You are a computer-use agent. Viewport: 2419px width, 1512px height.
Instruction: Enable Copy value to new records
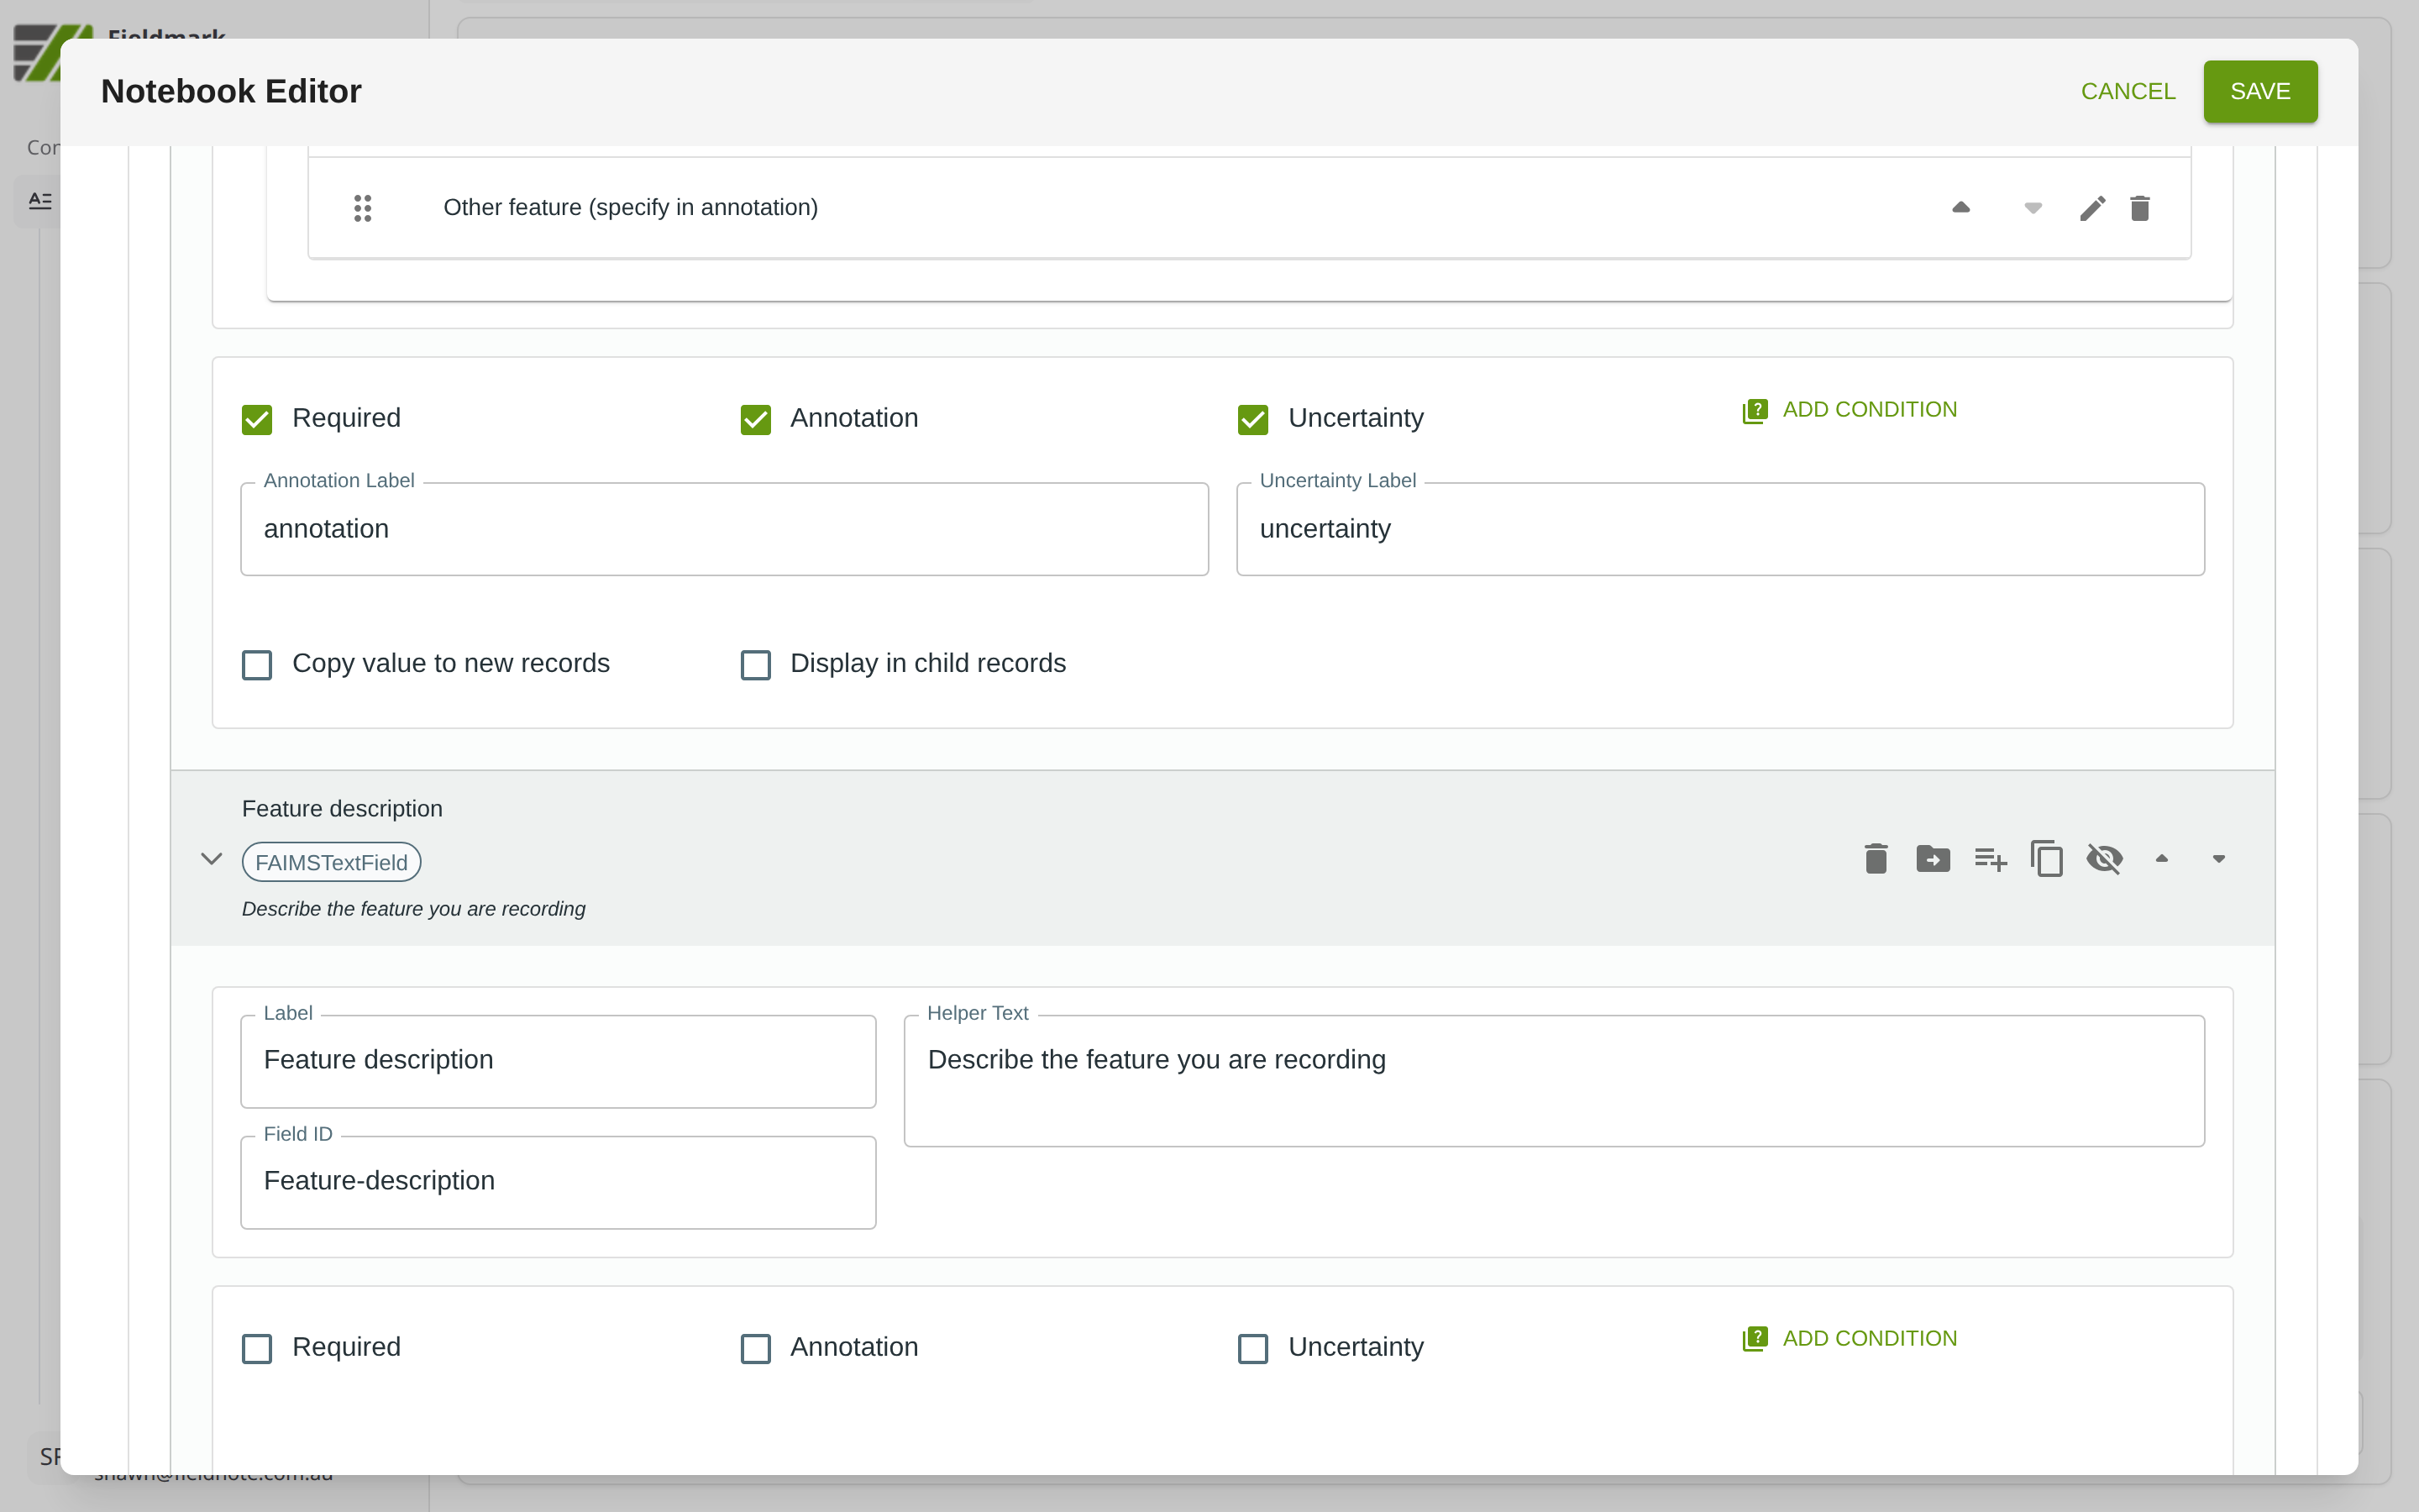(x=257, y=665)
